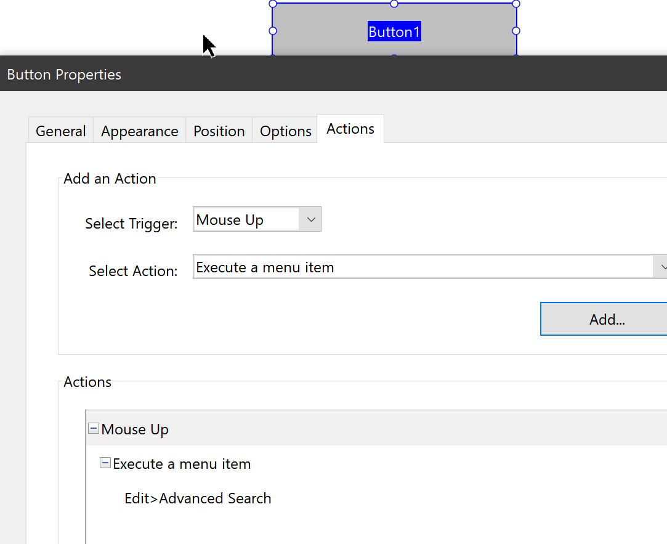Switch to the General tab

[60, 131]
